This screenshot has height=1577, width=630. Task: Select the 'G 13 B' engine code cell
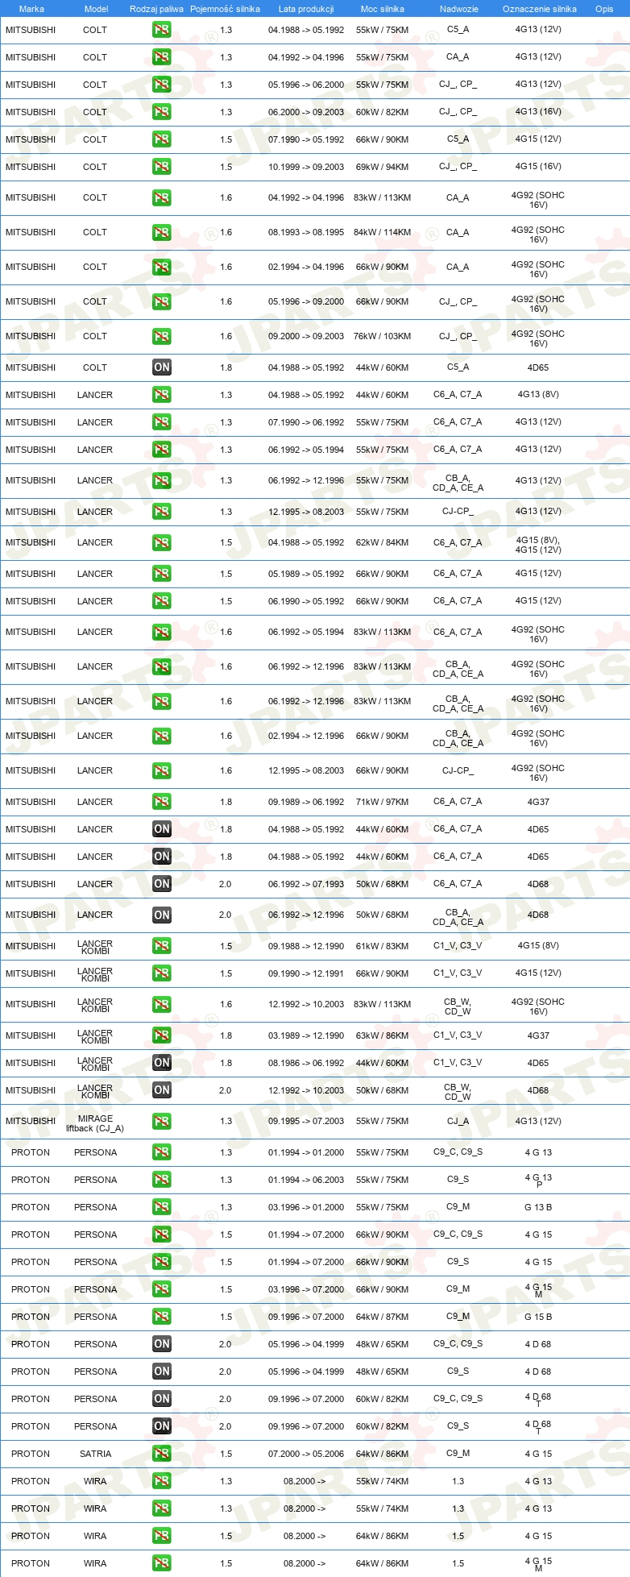pos(538,1207)
